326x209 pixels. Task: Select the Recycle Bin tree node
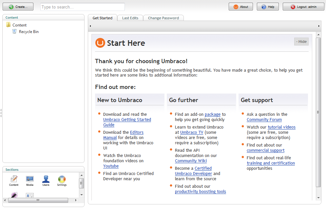click(x=29, y=31)
